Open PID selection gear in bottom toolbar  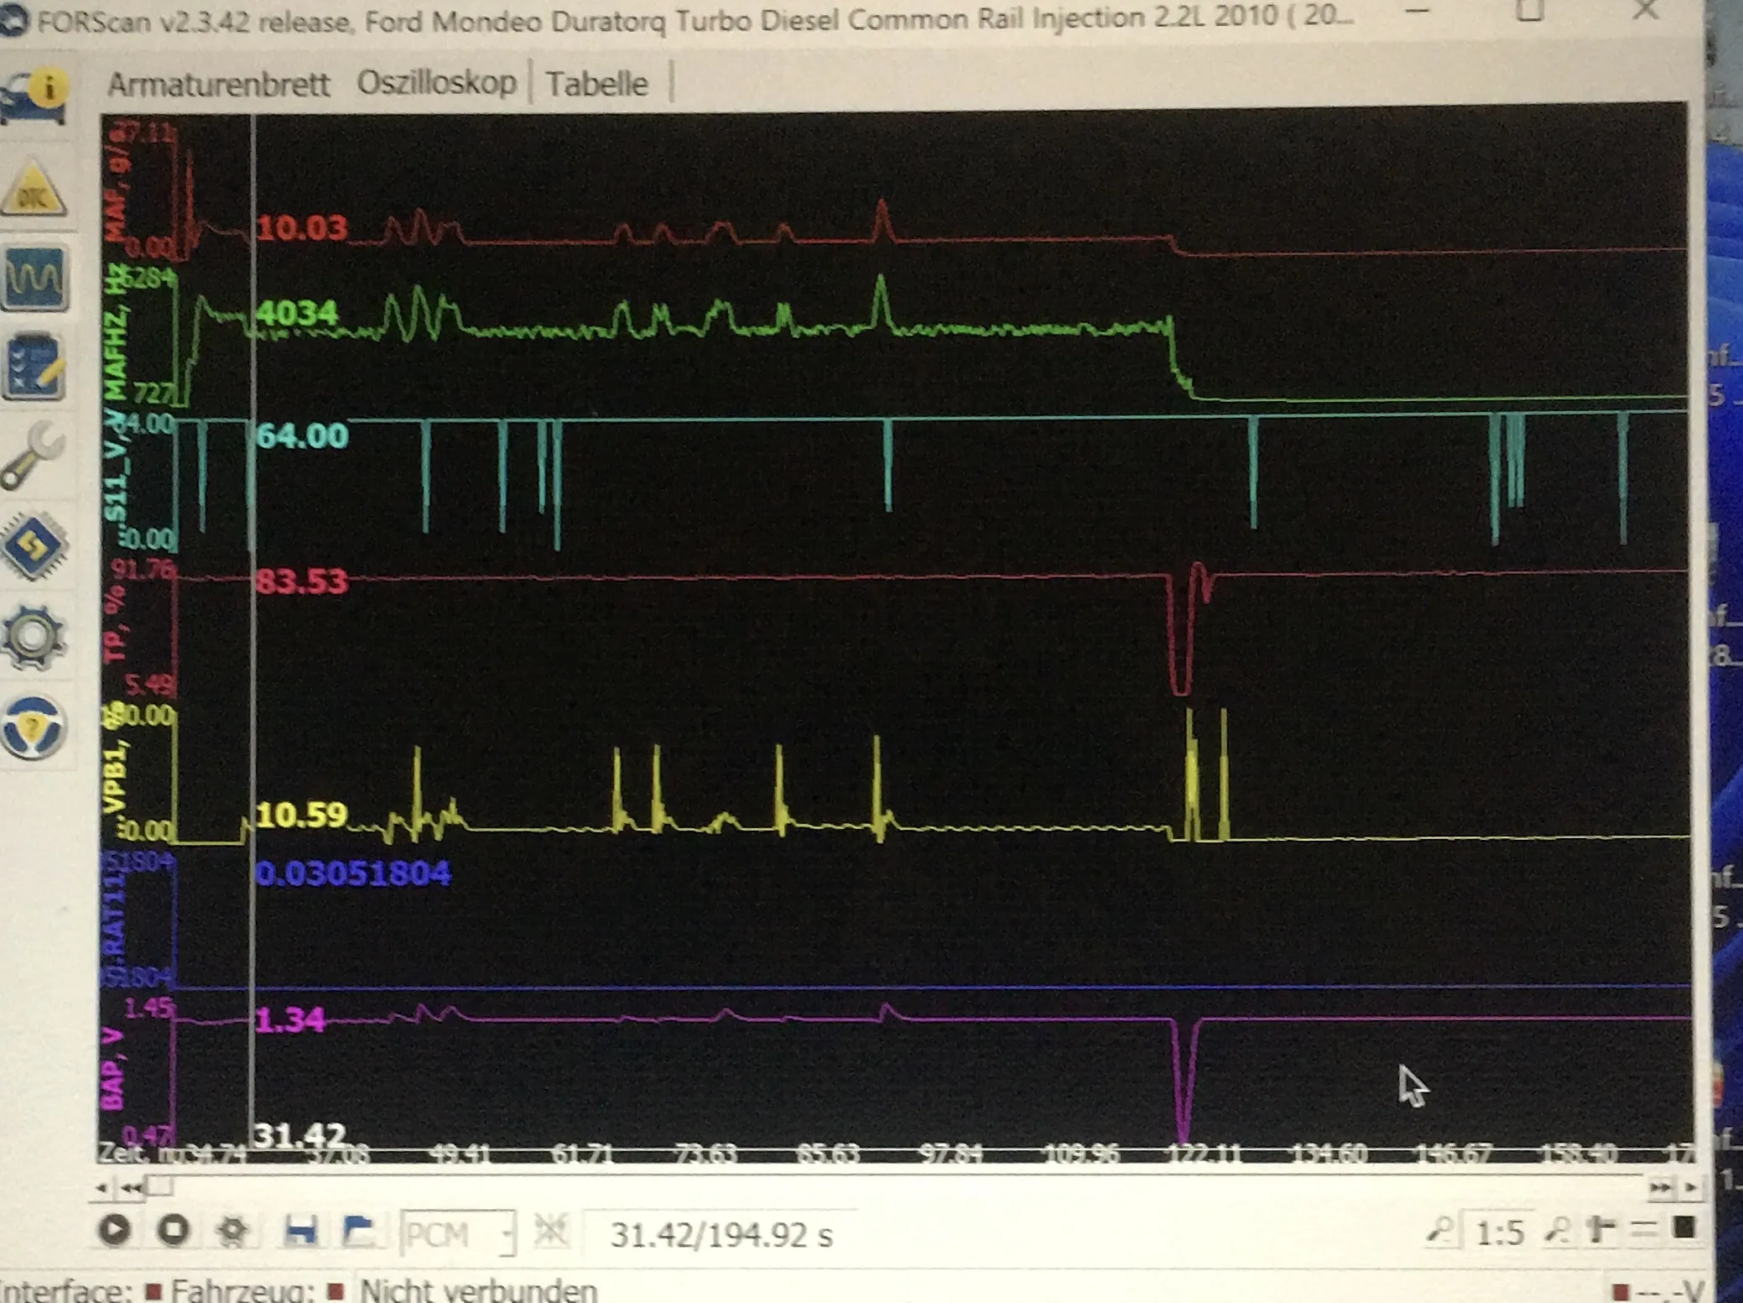point(232,1231)
